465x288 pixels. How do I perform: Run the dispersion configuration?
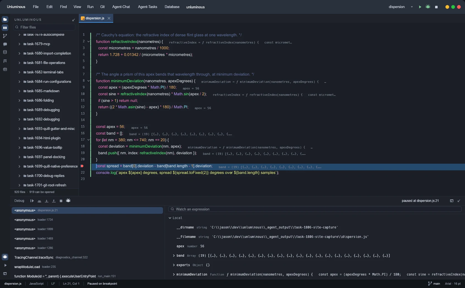[x=420, y=7]
